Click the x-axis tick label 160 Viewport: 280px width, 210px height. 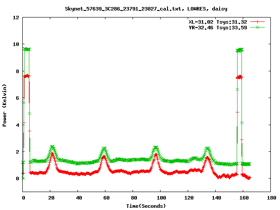point(244,198)
